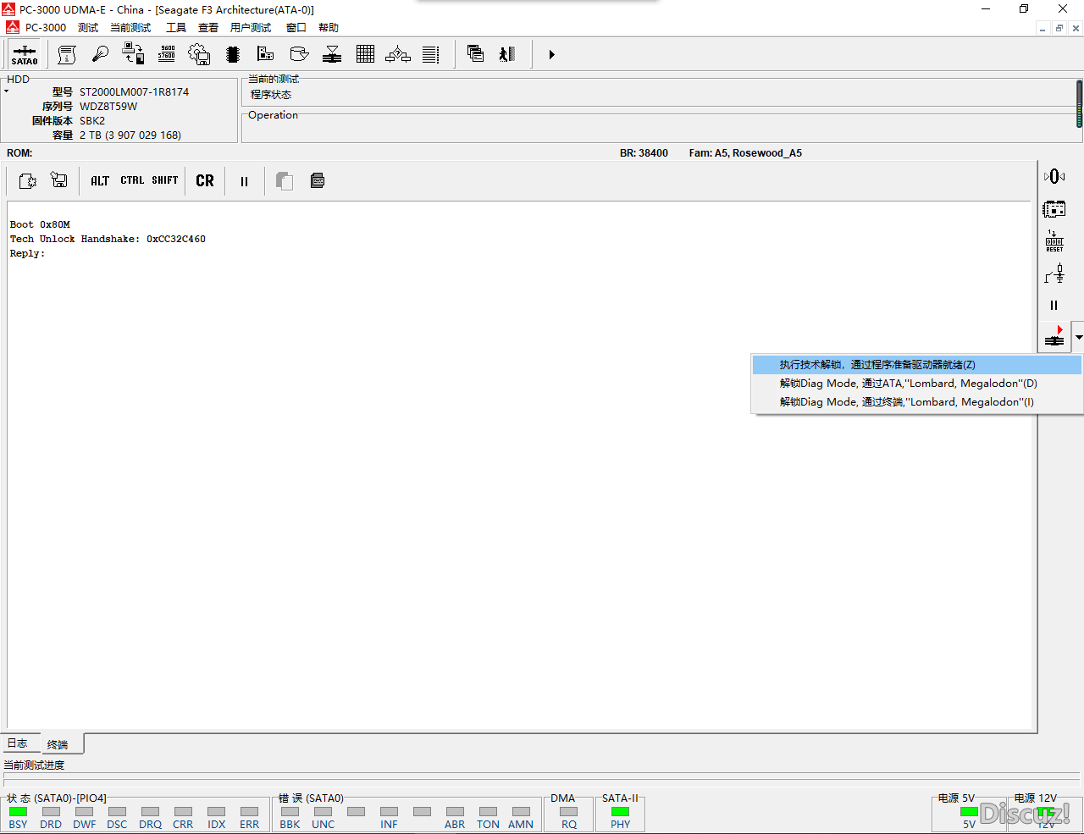Open the ROM chip icon
The width and height of the screenshot is (1084, 834).
(x=233, y=54)
